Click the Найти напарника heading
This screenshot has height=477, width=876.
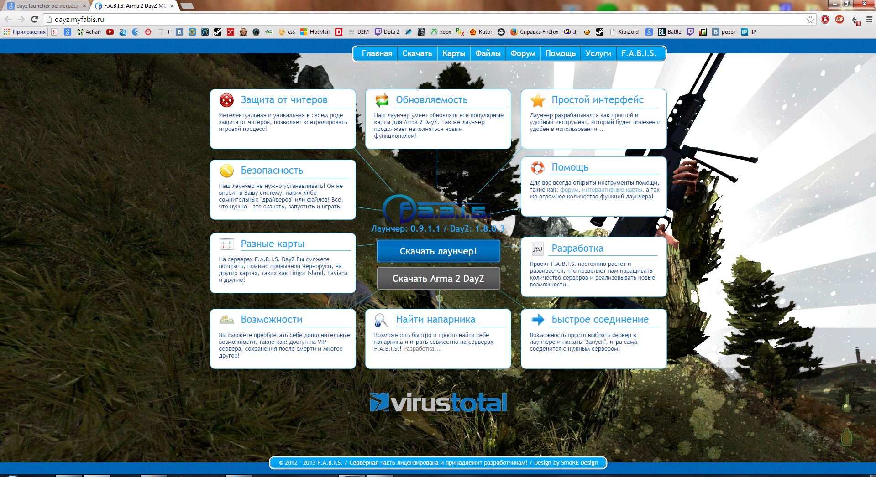[x=435, y=320]
